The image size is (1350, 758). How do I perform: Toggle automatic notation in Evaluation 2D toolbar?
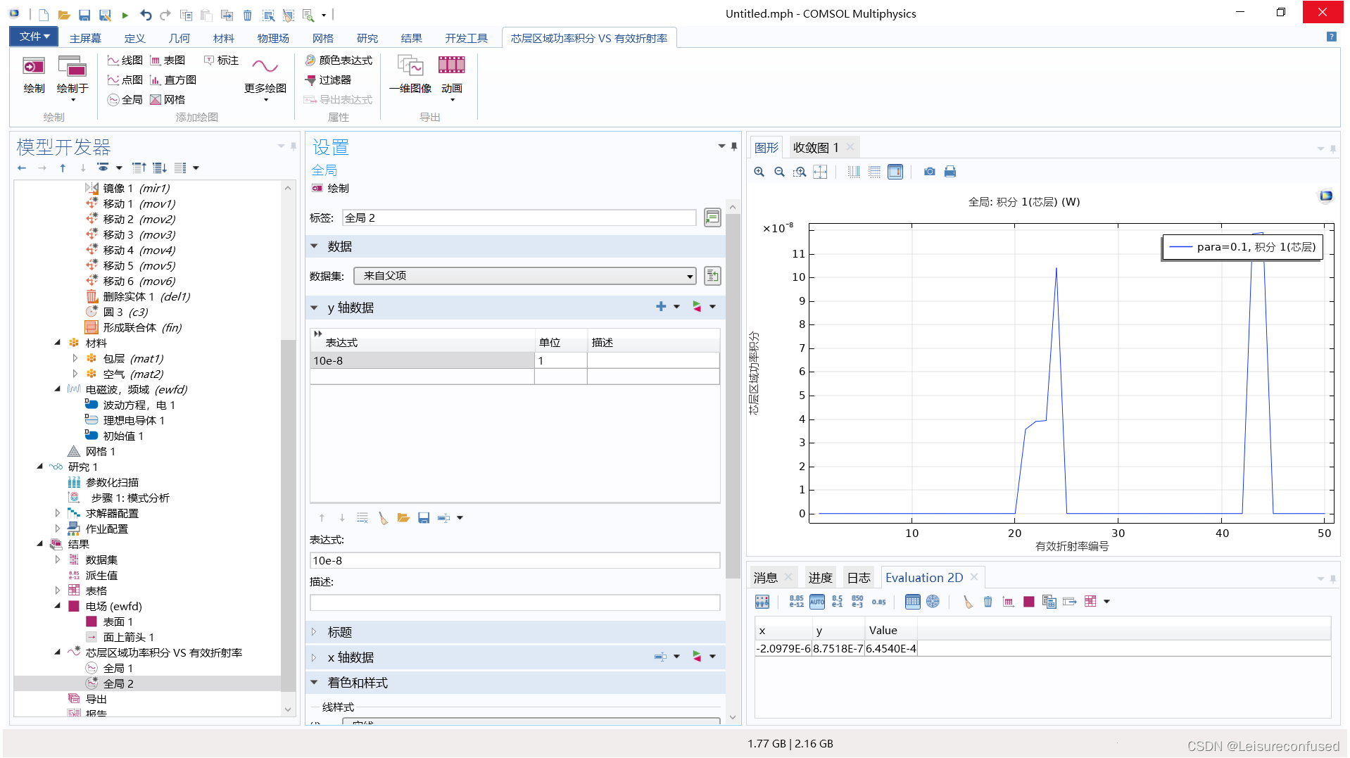817,602
